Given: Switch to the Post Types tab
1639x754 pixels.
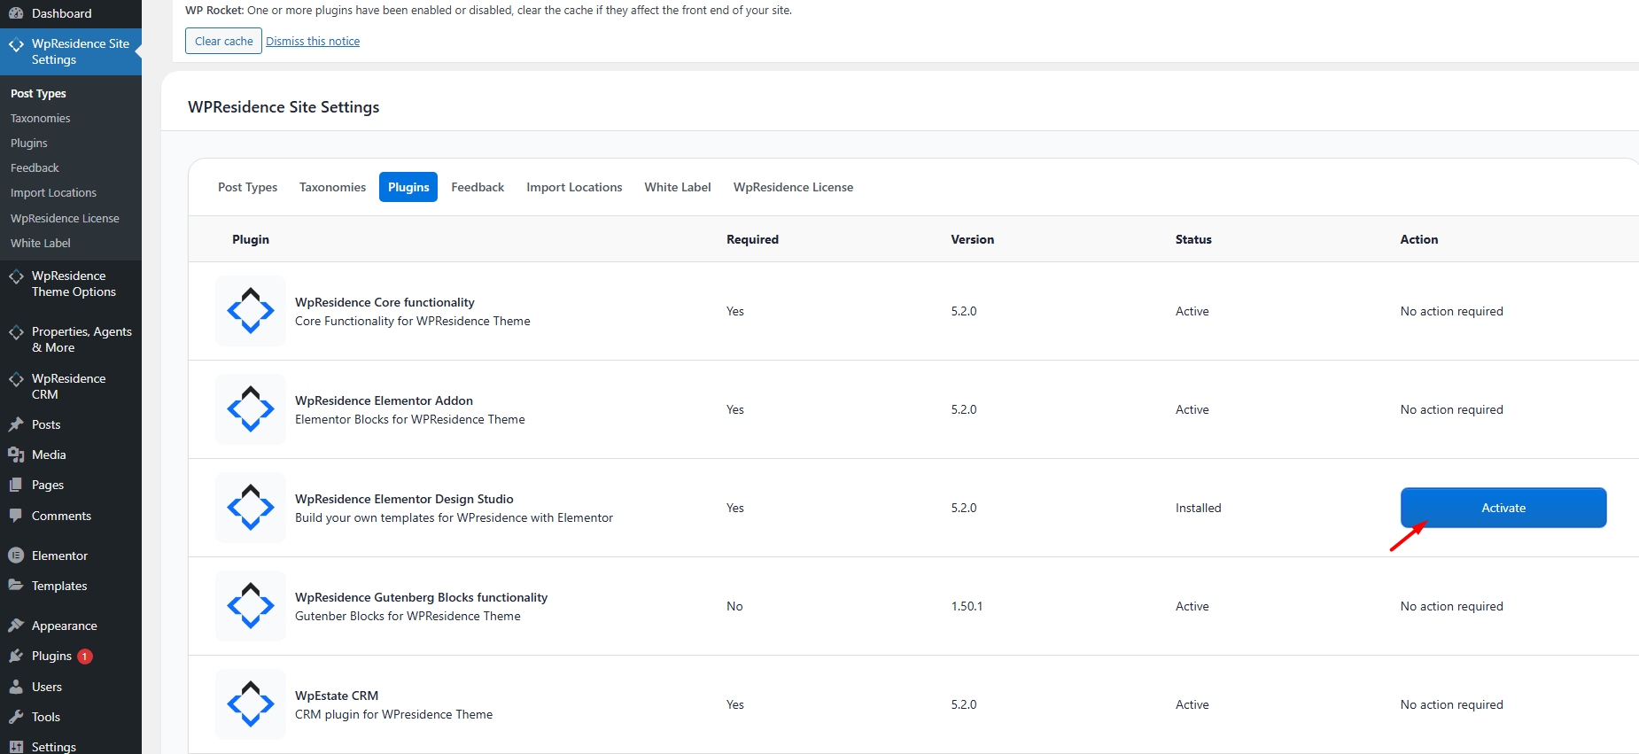Looking at the screenshot, I should (247, 187).
